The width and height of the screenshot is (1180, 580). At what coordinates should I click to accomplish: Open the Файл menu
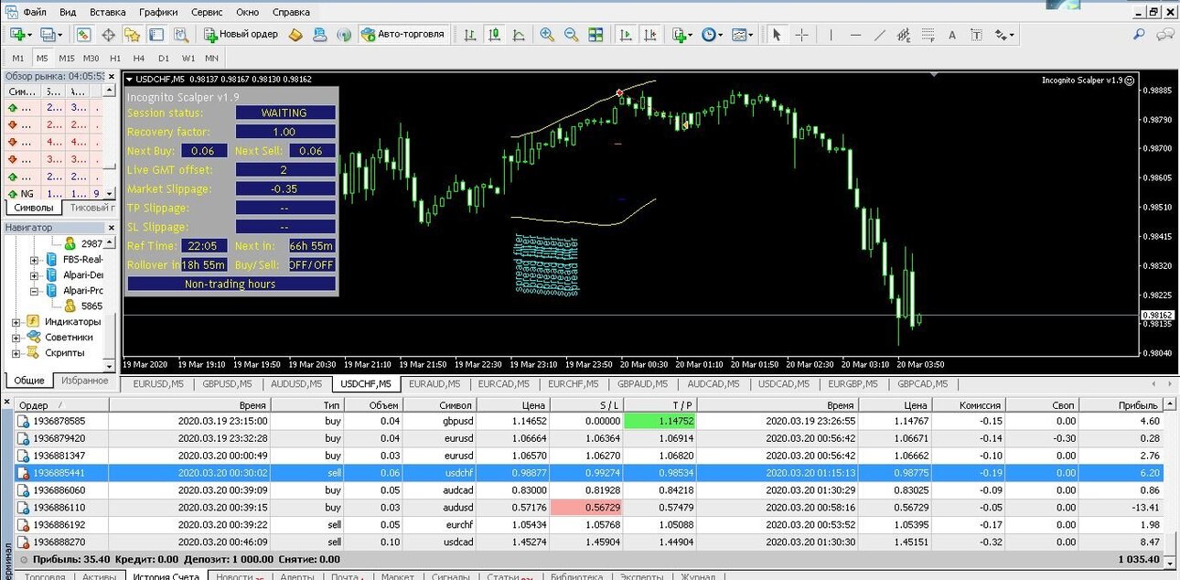click(x=35, y=13)
